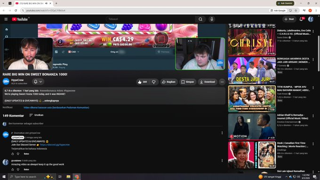Open the Chrome profile avatar
Screen dimensions: 320x180
click(310, 10)
